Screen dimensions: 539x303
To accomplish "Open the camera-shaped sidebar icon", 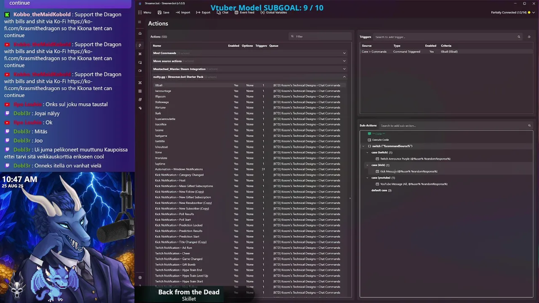I will pos(140,71).
